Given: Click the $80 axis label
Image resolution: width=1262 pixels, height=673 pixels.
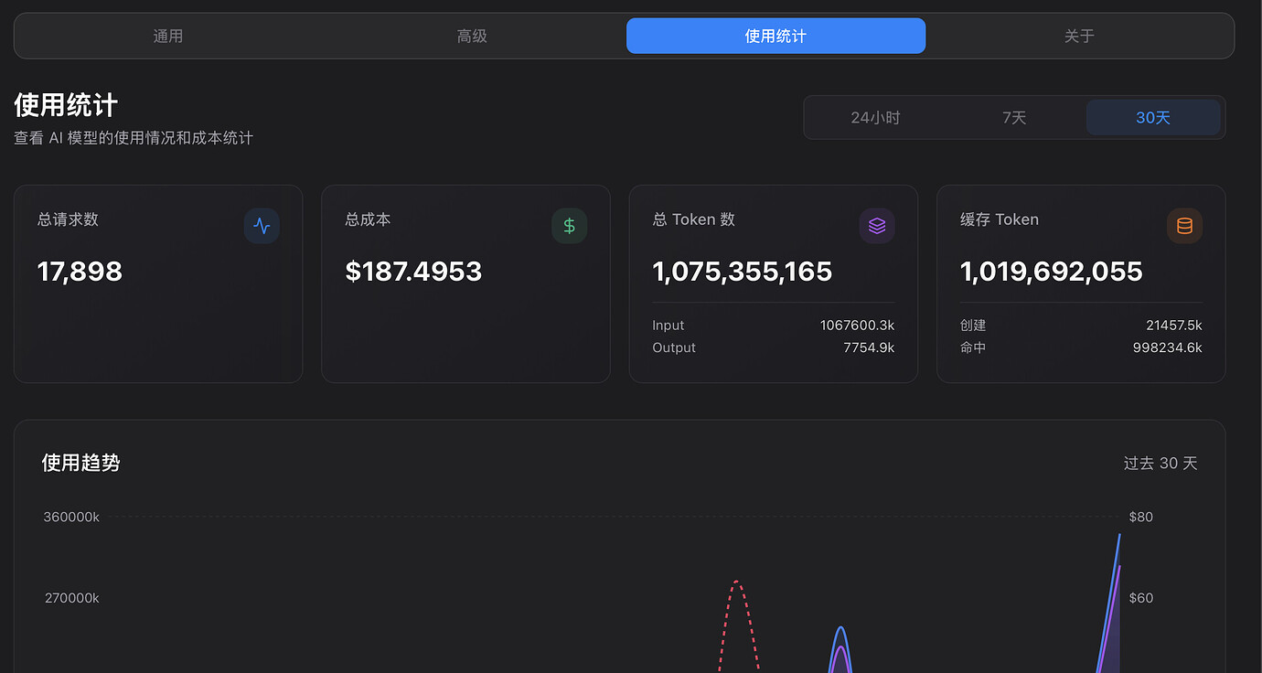Looking at the screenshot, I should 1141,517.
